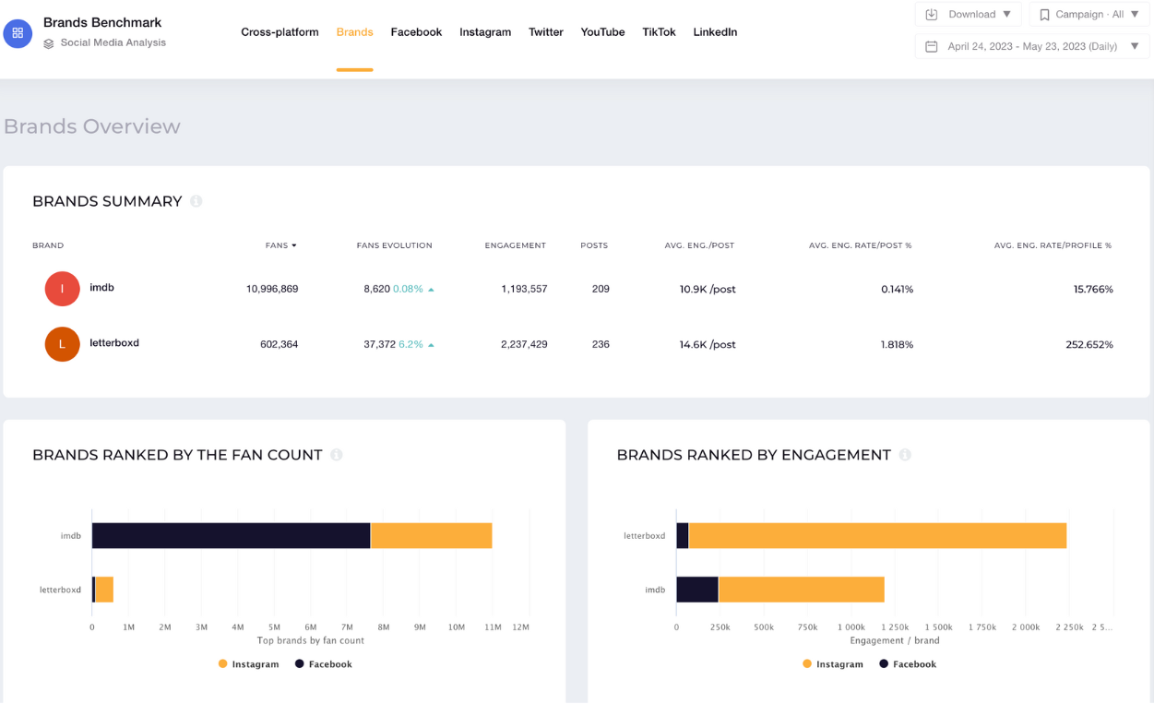Open the Facebook tab

pyautogui.click(x=416, y=32)
